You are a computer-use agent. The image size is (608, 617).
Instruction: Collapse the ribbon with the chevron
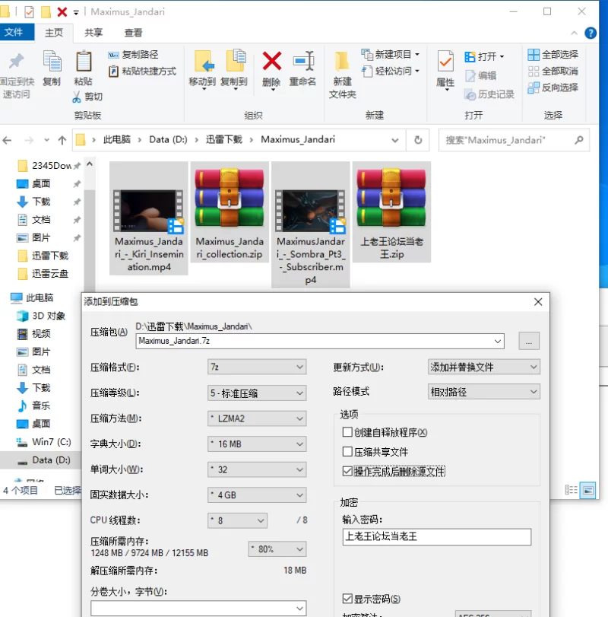tap(575, 33)
